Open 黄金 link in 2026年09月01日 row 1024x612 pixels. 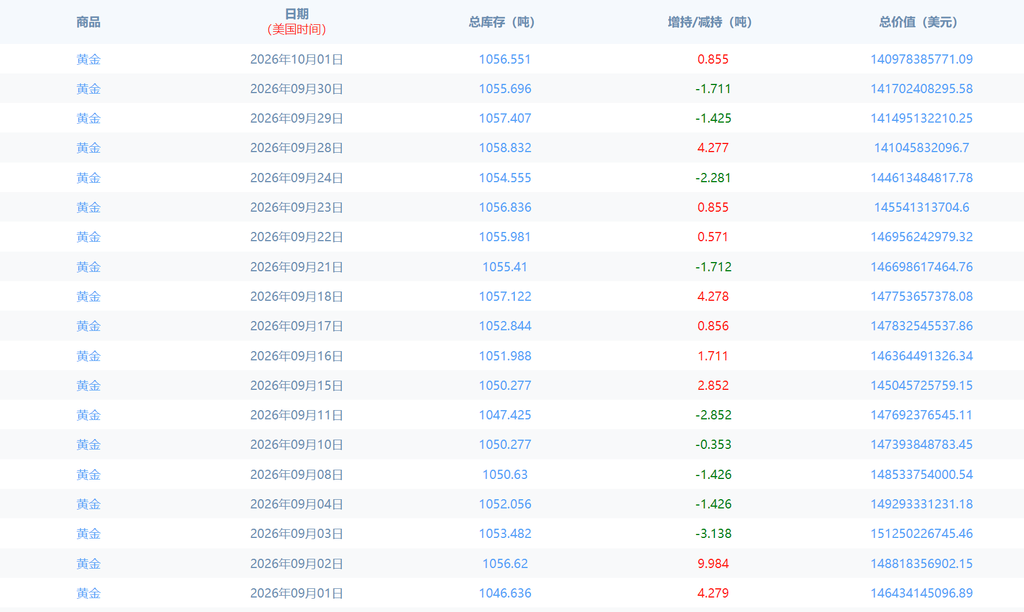[x=89, y=593]
